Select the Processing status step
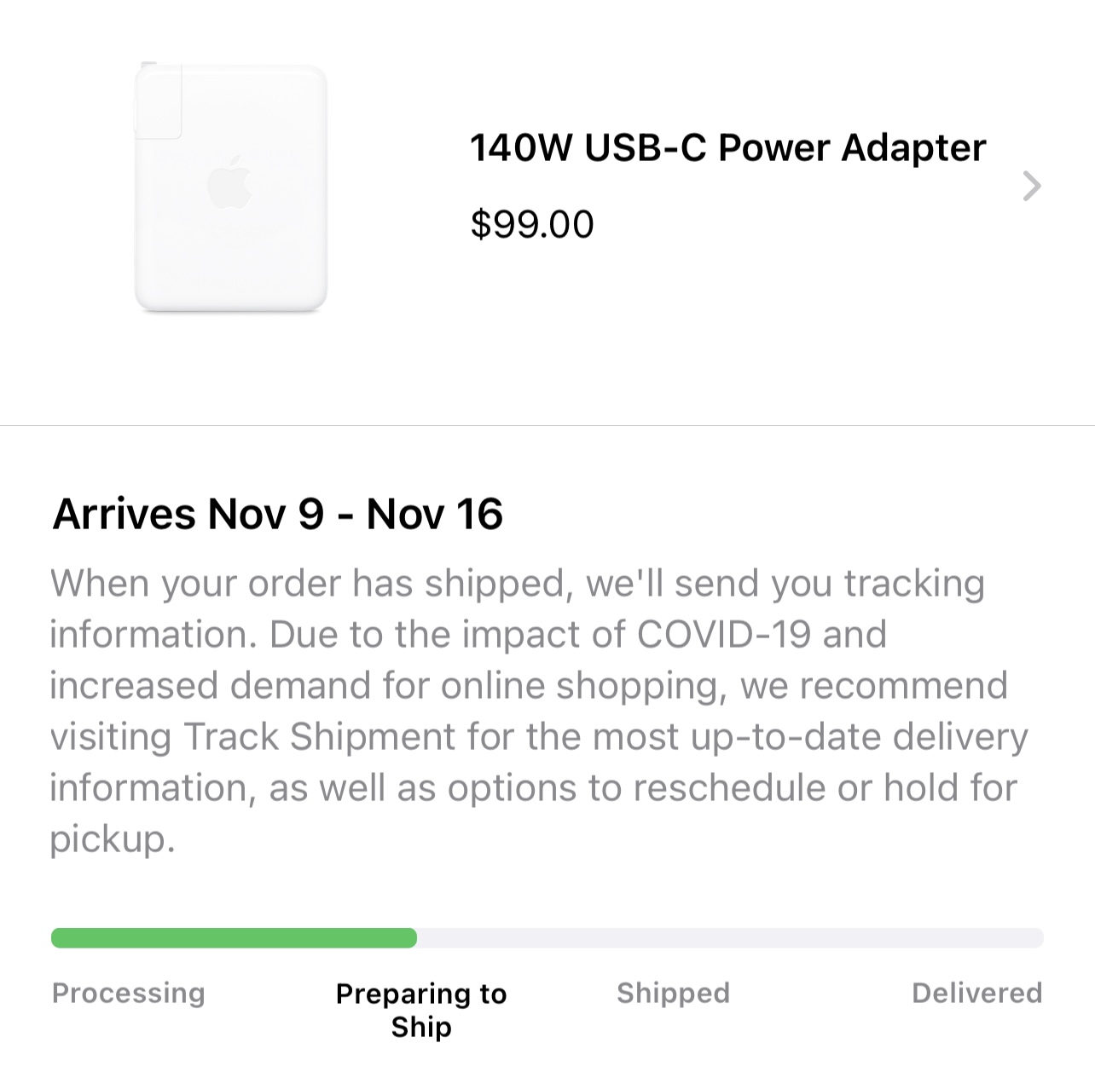 point(129,993)
